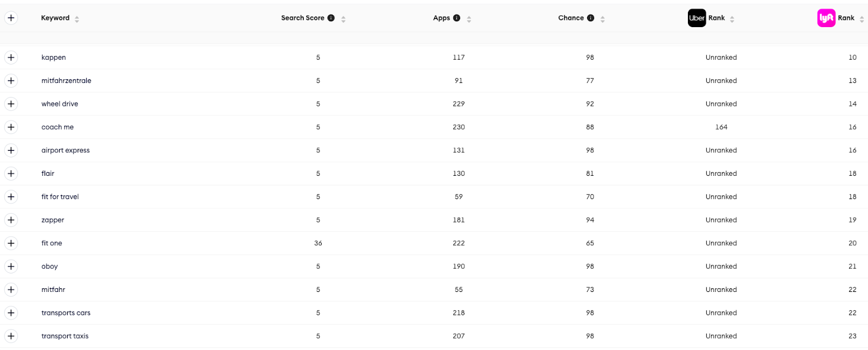Sort by Lyft Rank arrows
The width and height of the screenshot is (868, 350).
click(861, 19)
